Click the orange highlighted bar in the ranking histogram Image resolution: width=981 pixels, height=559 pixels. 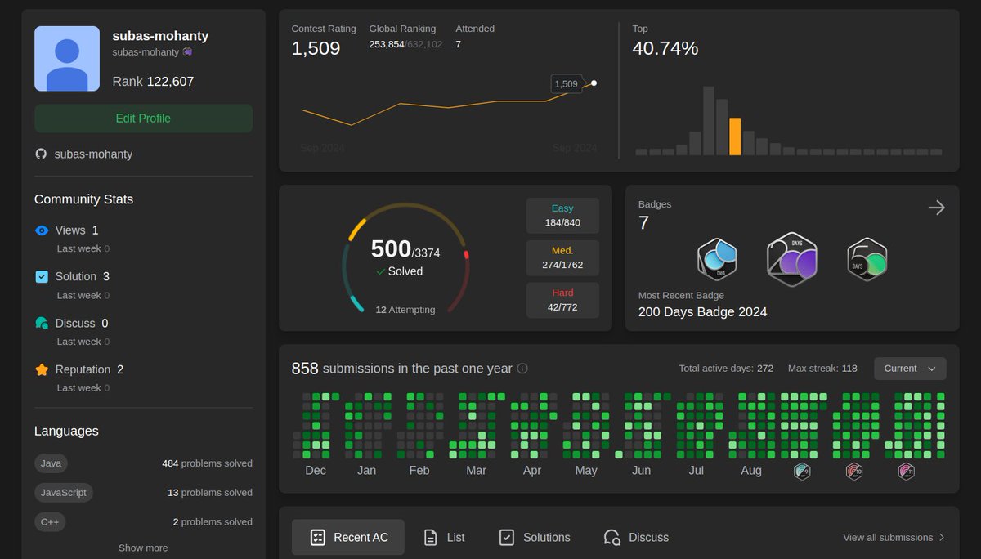(x=735, y=136)
